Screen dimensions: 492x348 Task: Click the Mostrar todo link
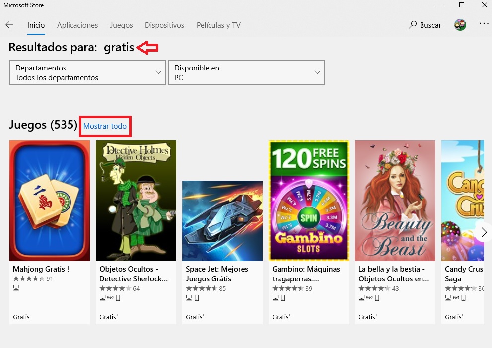105,126
